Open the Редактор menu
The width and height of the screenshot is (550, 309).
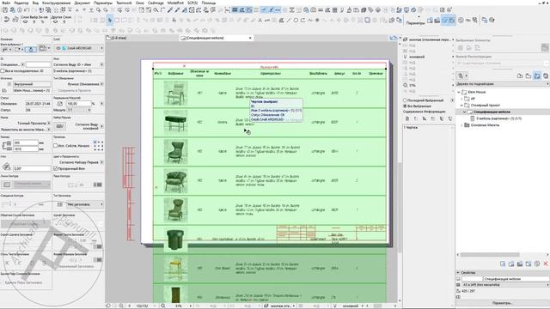click(x=21, y=3)
